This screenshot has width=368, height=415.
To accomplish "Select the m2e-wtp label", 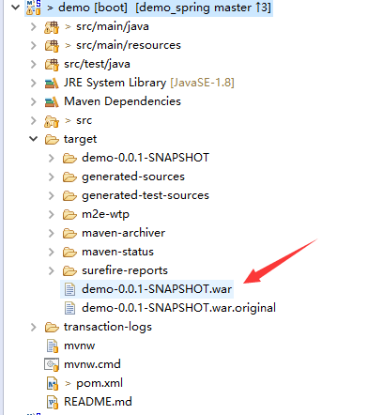I will coord(105,214).
